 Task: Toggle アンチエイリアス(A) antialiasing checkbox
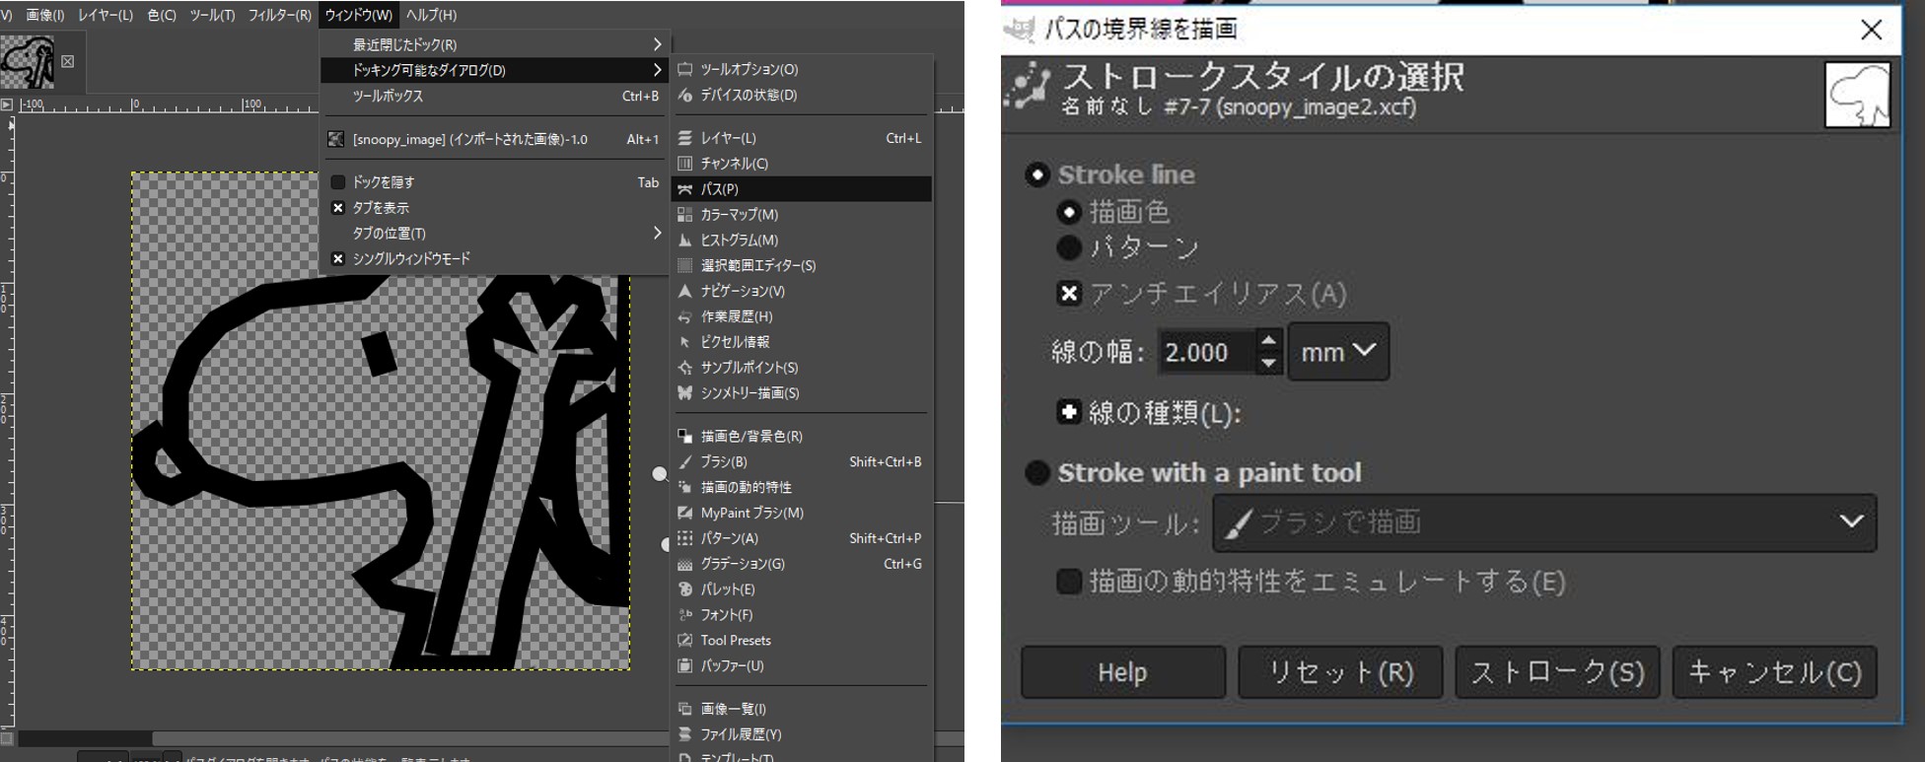[x=1069, y=294]
